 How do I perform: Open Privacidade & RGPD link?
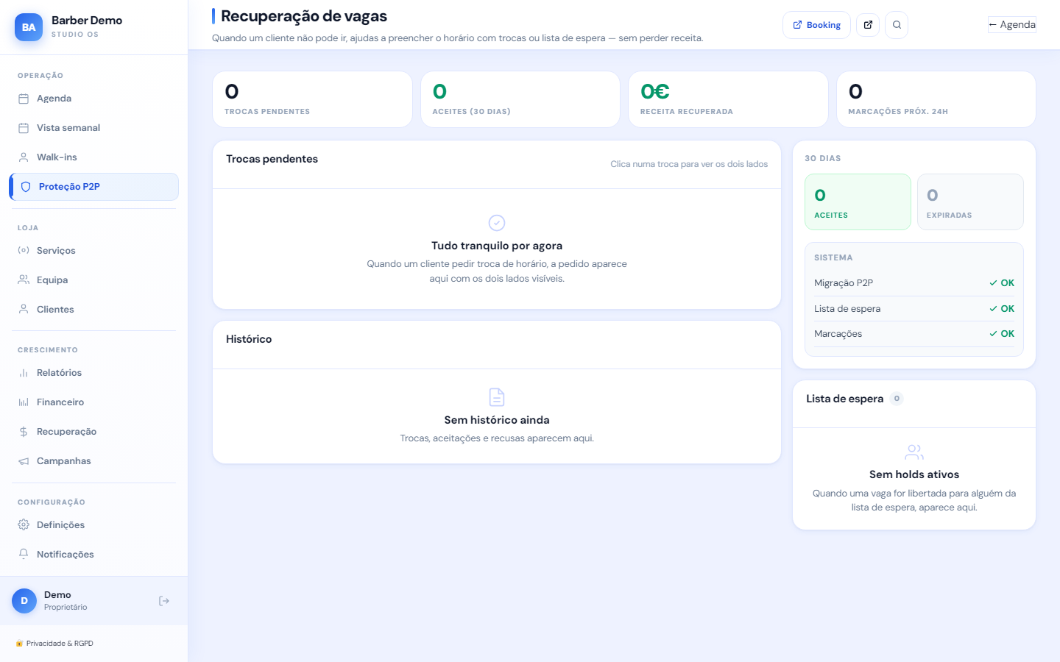coord(54,644)
